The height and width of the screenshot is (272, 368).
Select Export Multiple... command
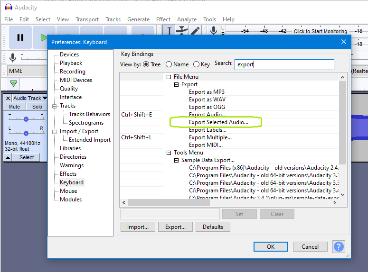[x=210, y=137]
